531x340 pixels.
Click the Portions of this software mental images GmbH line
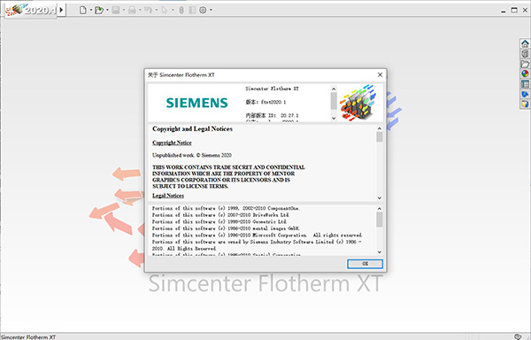click(x=225, y=228)
